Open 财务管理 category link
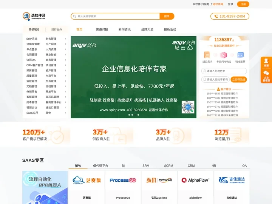The width and height of the screenshot is (272, 204). click(x=51, y=39)
